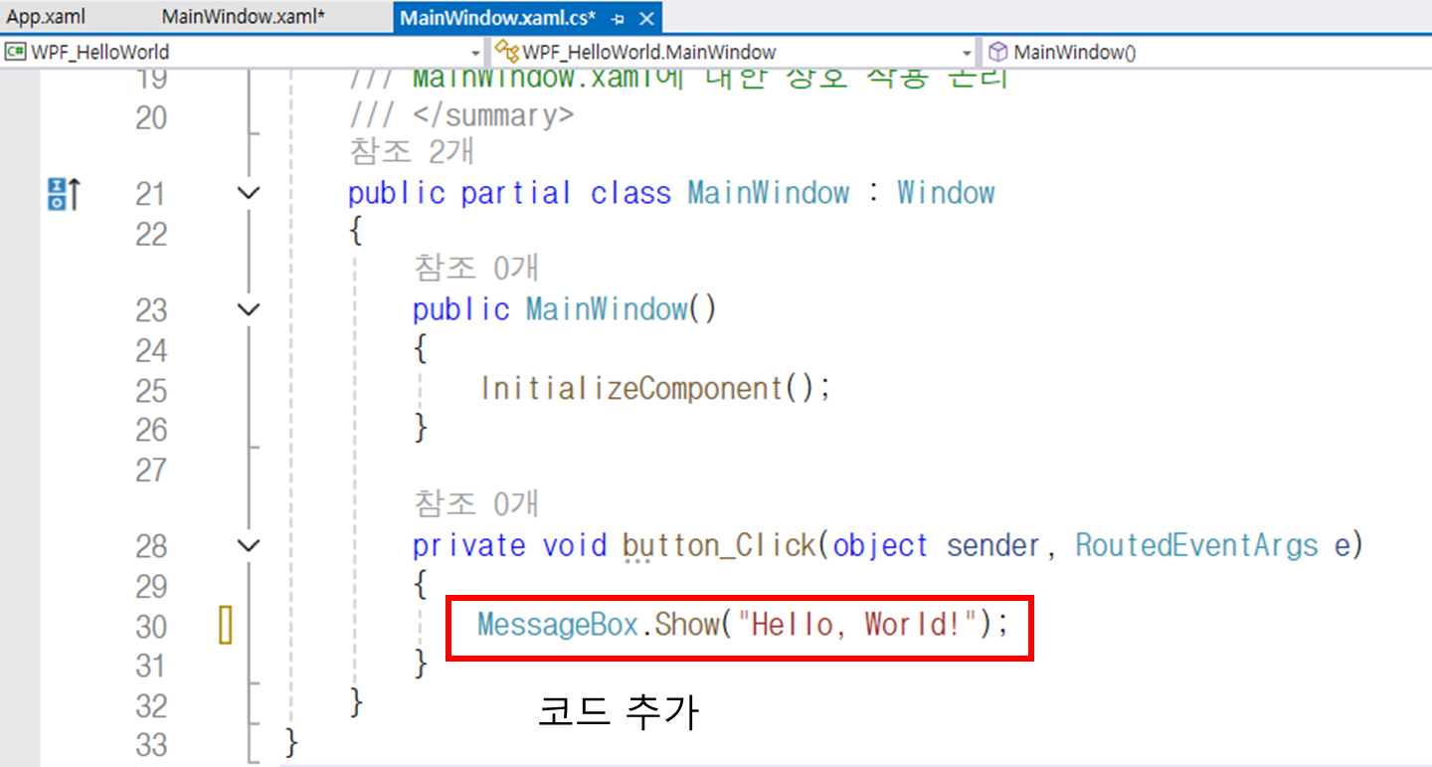Click the 'MainWindow' constructor name on line 23
Viewport: 1432px width, 767px height.
click(606, 310)
